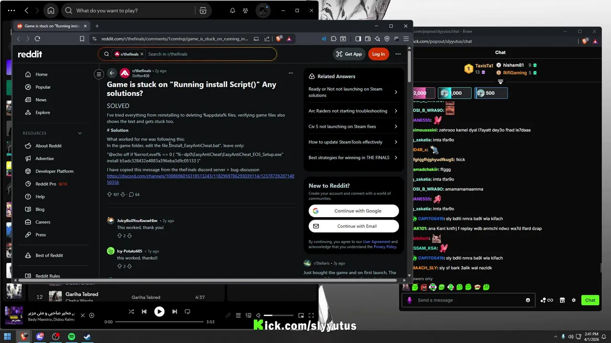Image resolution: width=611 pixels, height=343 pixels.
Task: Bookmark the current Reddit page
Action: tap(82, 39)
